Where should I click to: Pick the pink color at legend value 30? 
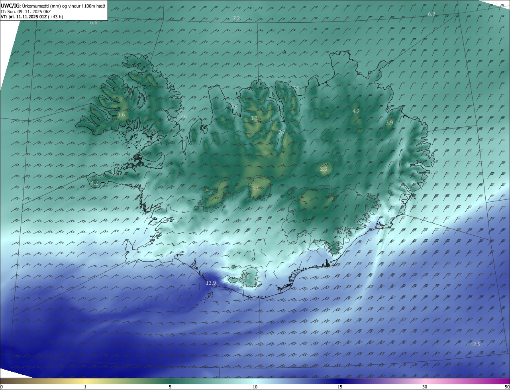[425, 381]
